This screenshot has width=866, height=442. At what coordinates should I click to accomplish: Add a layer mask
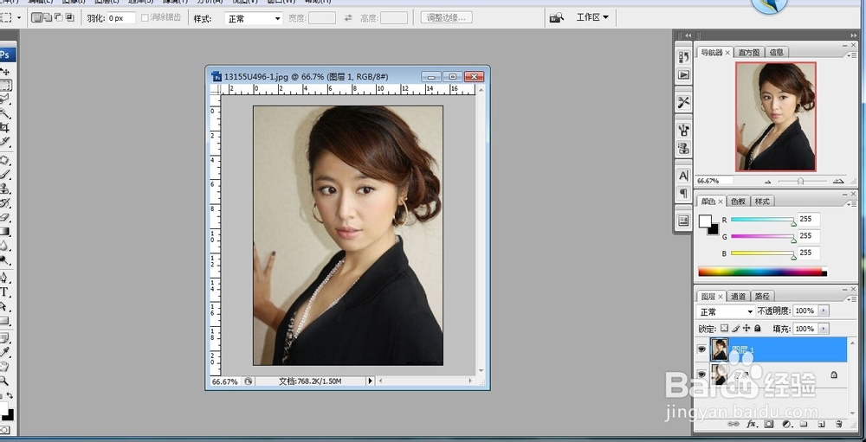click(x=769, y=424)
